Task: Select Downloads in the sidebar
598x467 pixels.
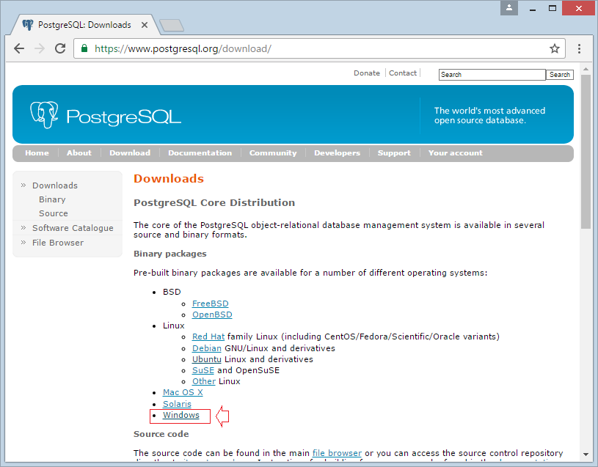Action: click(55, 185)
